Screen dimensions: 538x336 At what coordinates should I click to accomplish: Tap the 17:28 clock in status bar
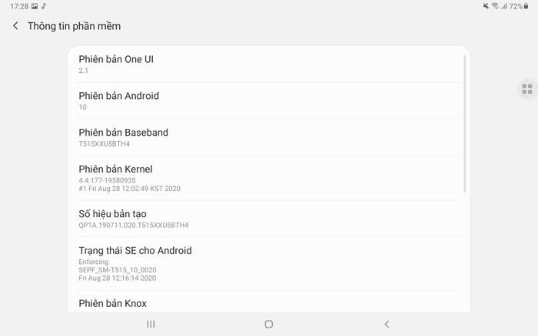[19, 6]
